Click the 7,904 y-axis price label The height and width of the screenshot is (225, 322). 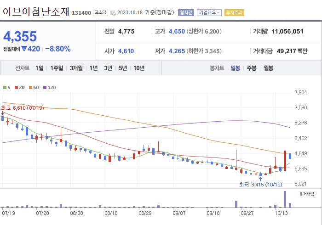(301, 92)
